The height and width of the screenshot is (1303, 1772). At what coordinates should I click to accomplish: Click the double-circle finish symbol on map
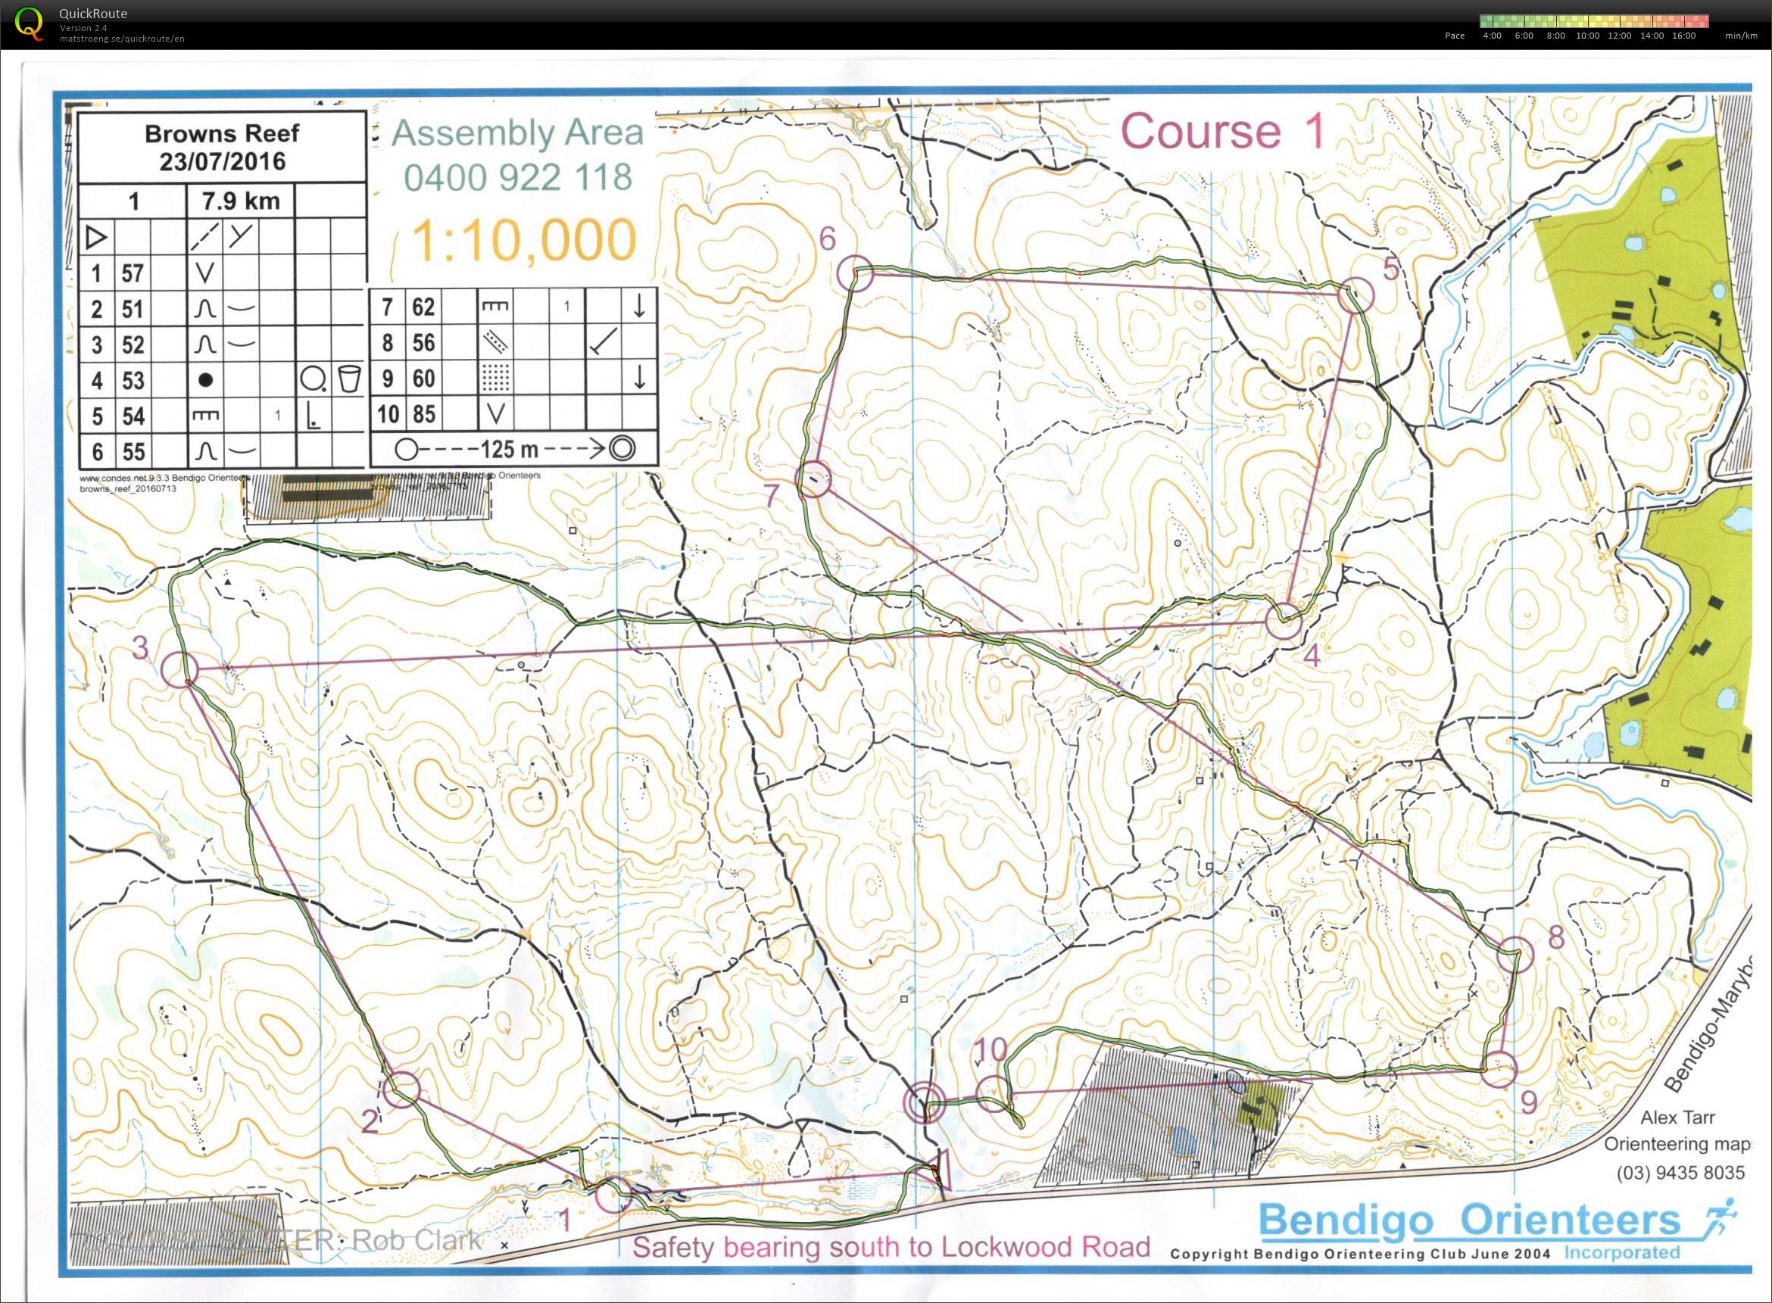(925, 1102)
